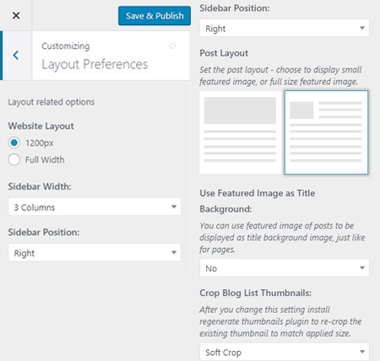Open the left panel Sidebar Position dropdown
Image resolution: width=380 pixels, height=361 pixels.
point(95,253)
